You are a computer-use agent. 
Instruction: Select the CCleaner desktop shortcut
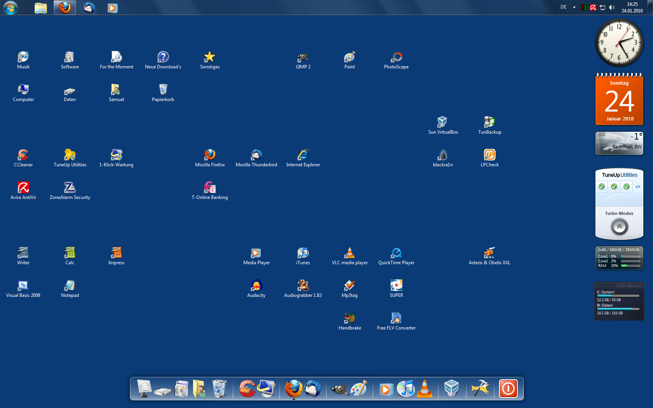click(23, 158)
